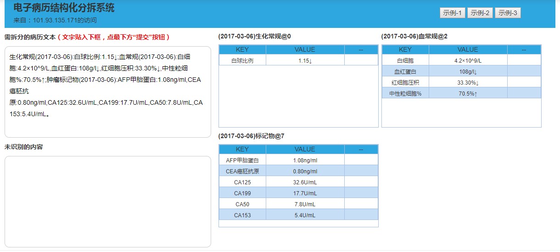Viewport: 560px width, 252px height.
Task: Select the AFP甲胎蛋白 key cell
Action: [x=242, y=160]
